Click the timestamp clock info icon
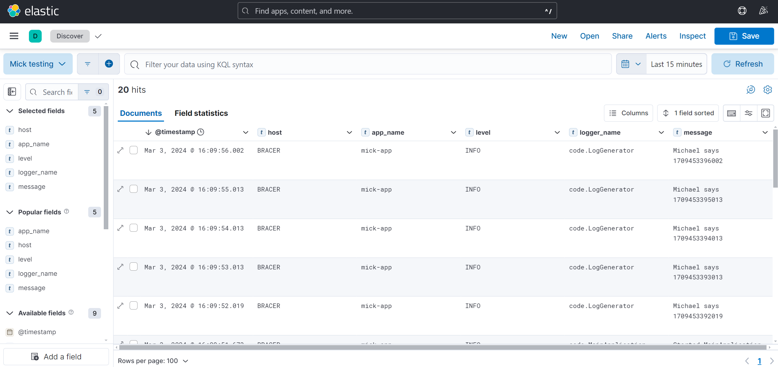 tap(201, 132)
